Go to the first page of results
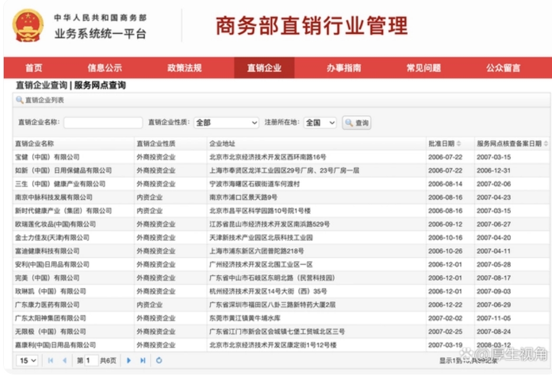Viewport: 552px width, 377px height. pyautogui.click(x=50, y=361)
